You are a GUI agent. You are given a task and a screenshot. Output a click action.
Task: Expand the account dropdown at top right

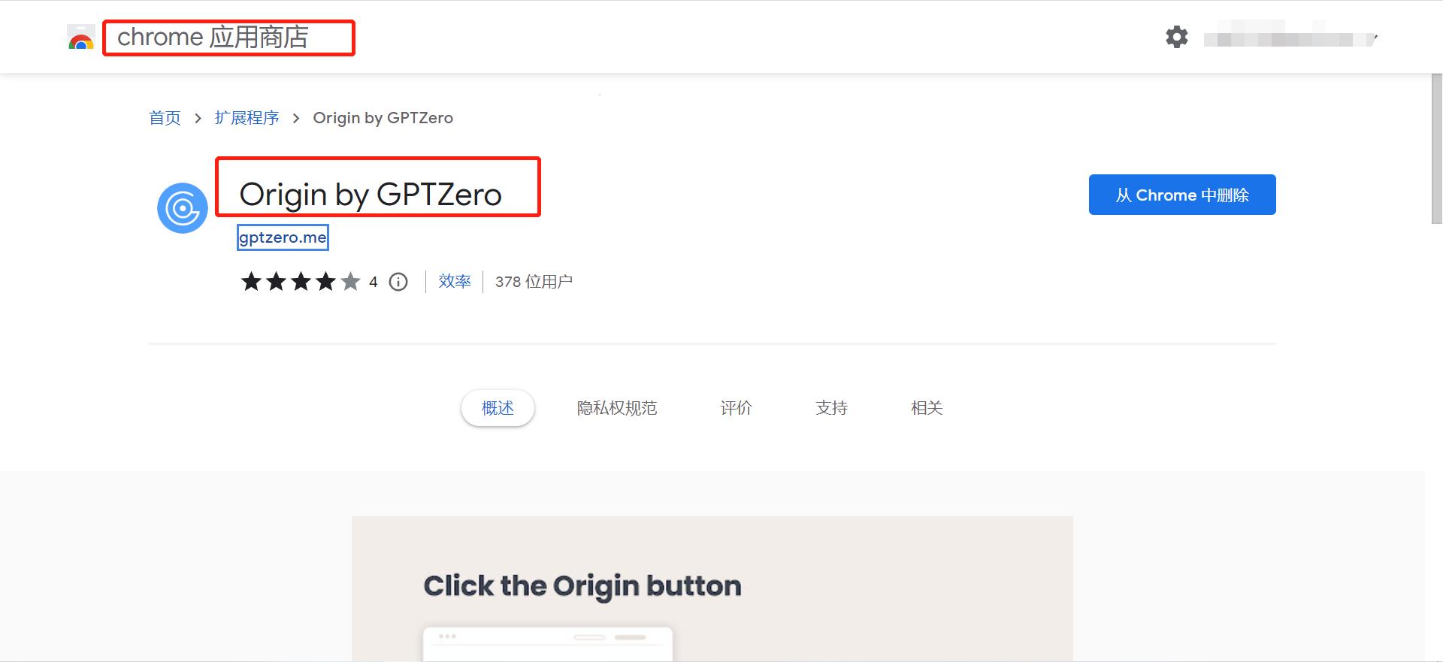pyautogui.click(x=1375, y=36)
